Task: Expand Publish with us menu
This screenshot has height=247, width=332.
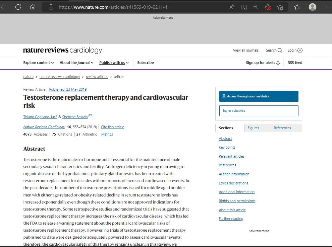Action: tap(114, 63)
